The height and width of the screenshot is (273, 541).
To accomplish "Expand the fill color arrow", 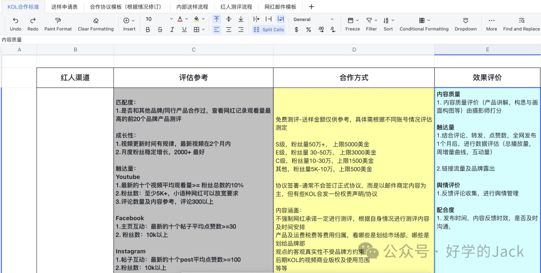I will coord(203,19).
